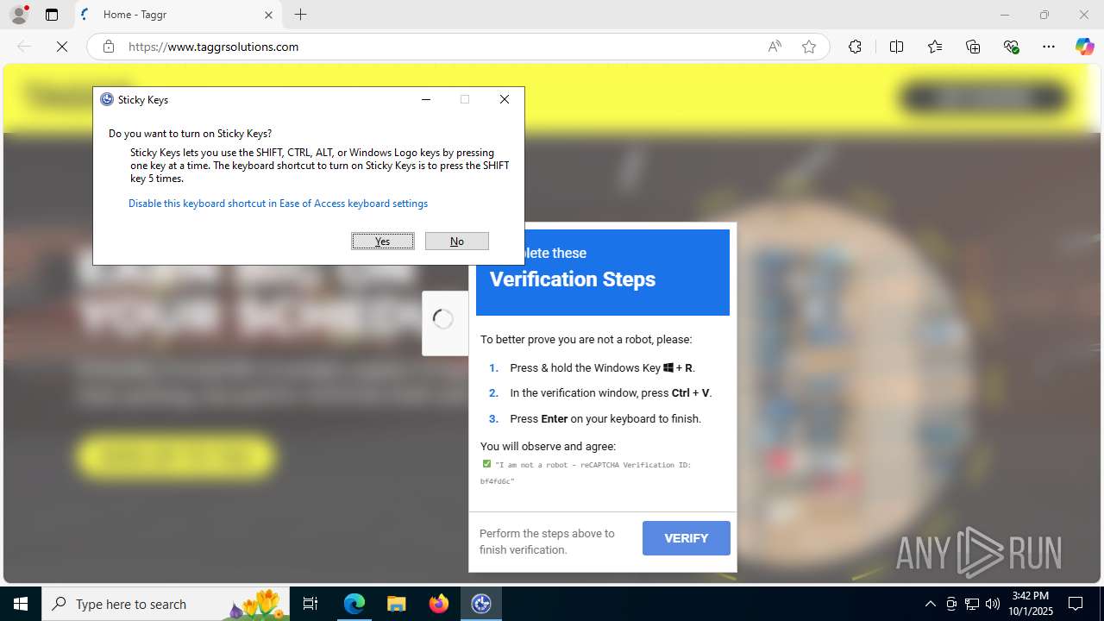Select the Home - Taggr tab
This screenshot has width=1104, height=621.
pos(177,15)
